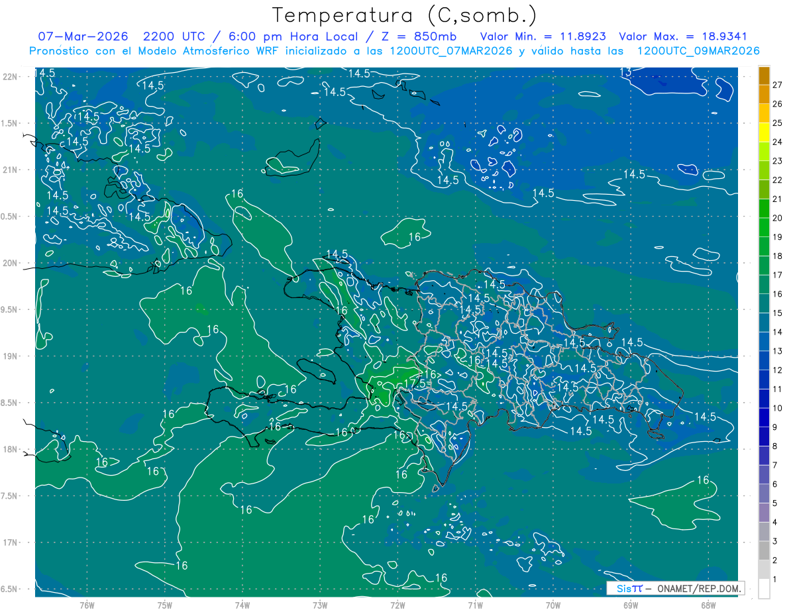Click the 72W longitude axis label

pyautogui.click(x=397, y=605)
